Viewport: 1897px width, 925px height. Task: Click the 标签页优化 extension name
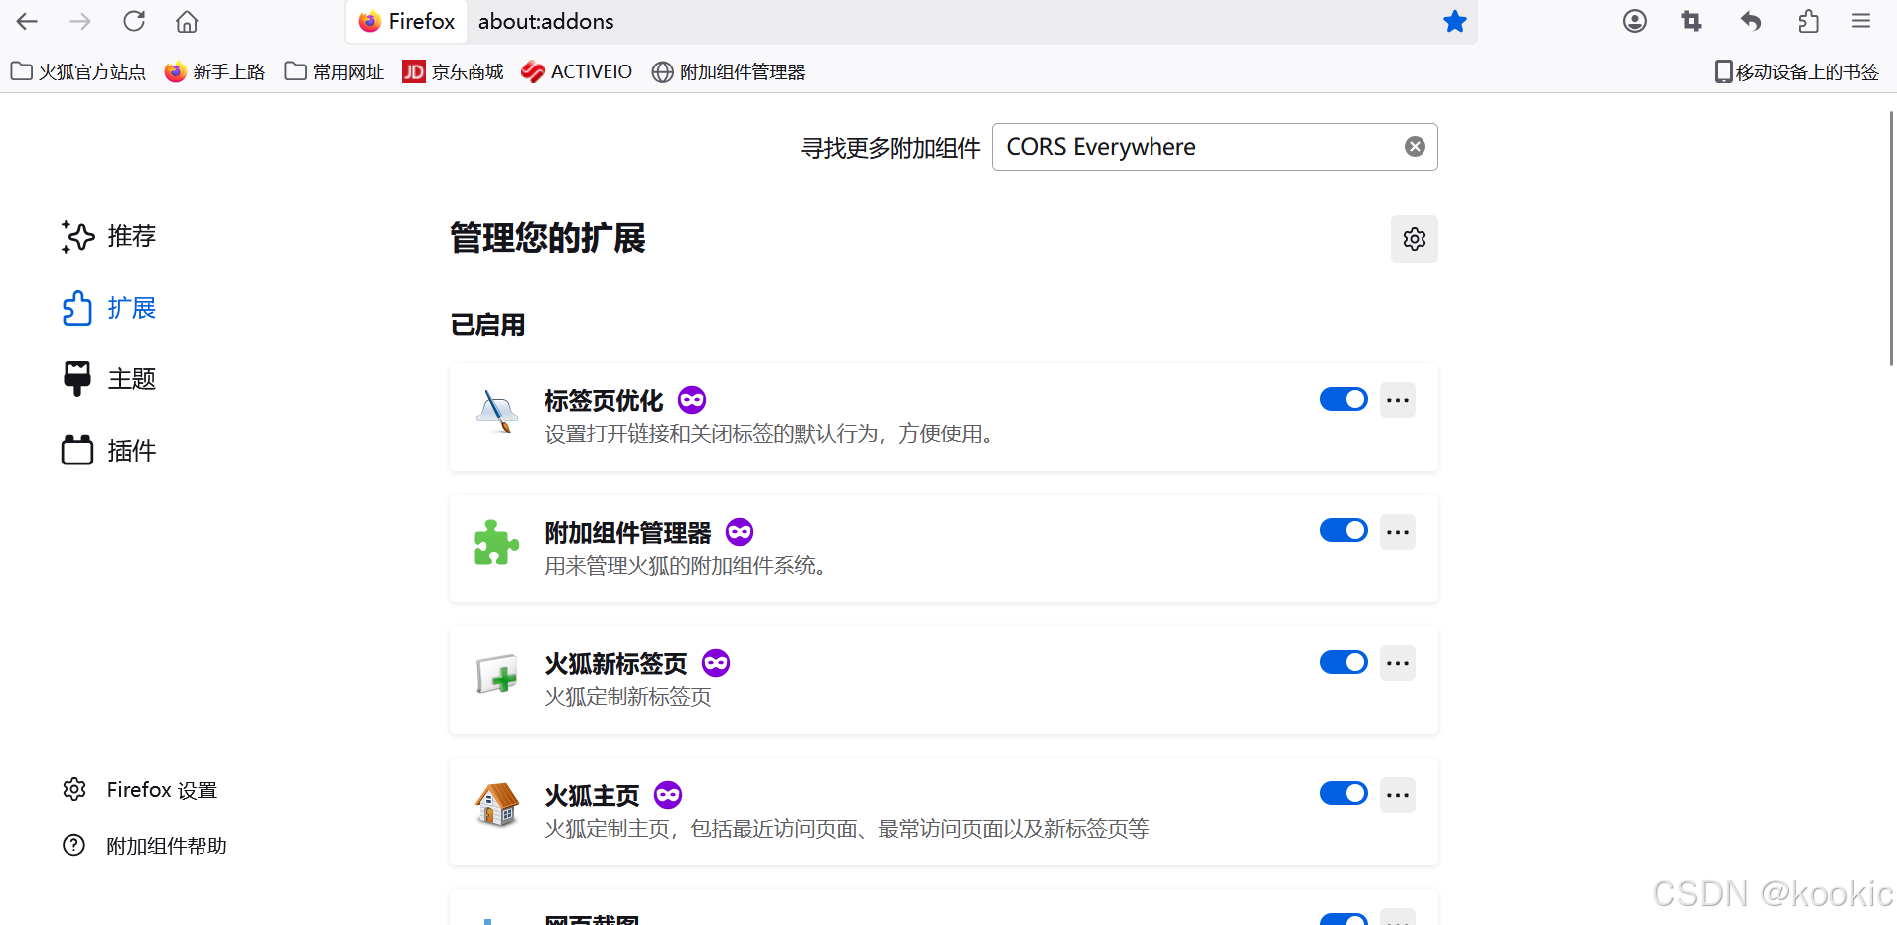point(604,401)
